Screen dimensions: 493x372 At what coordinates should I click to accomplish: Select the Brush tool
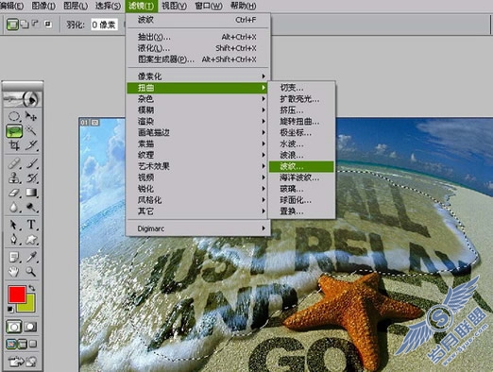pyautogui.click(x=31, y=163)
